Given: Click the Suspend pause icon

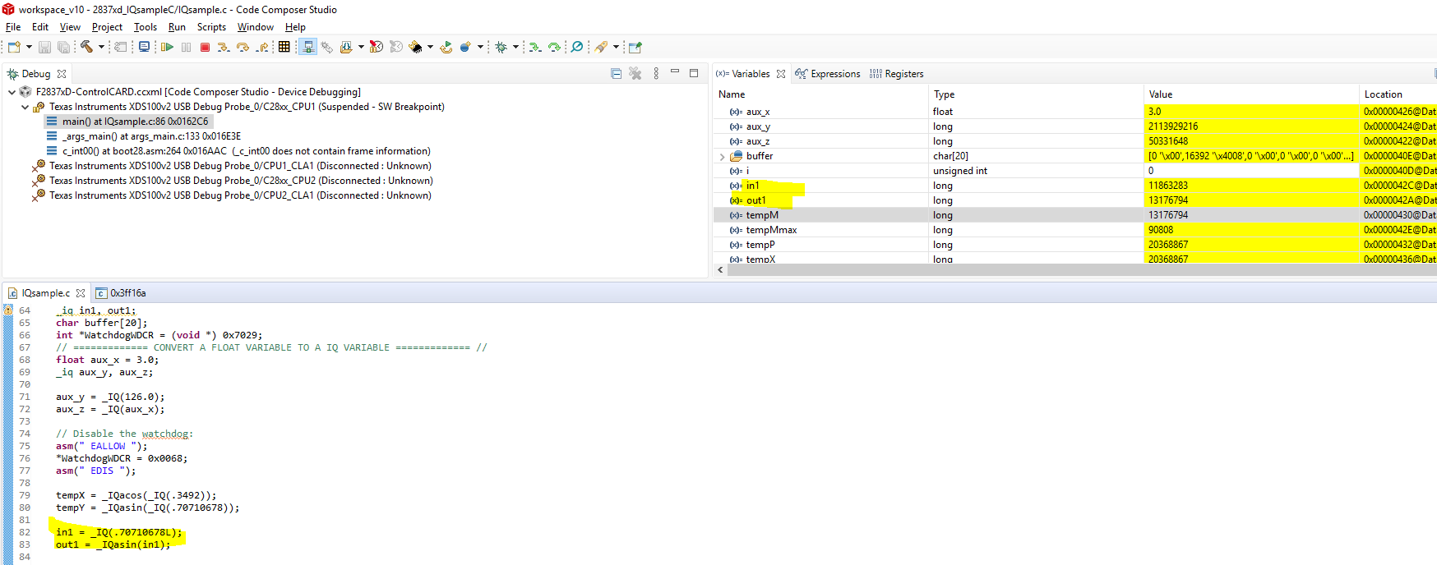Looking at the screenshot, I should coord(186,47).
